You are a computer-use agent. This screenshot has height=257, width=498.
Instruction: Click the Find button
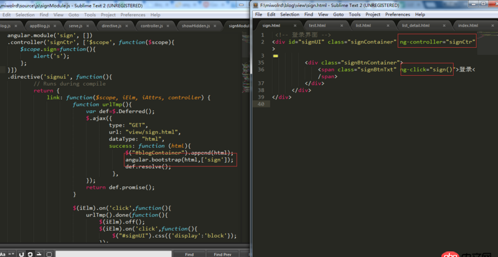tap(189, 254)
